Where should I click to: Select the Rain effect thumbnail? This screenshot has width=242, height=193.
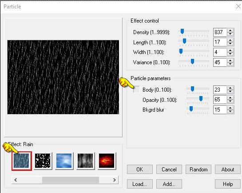(x=21, y=161)
